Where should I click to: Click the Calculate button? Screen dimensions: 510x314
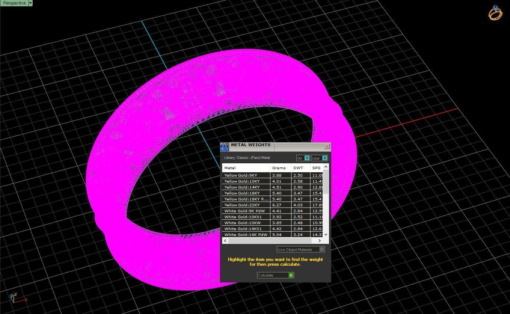[276, 275]
